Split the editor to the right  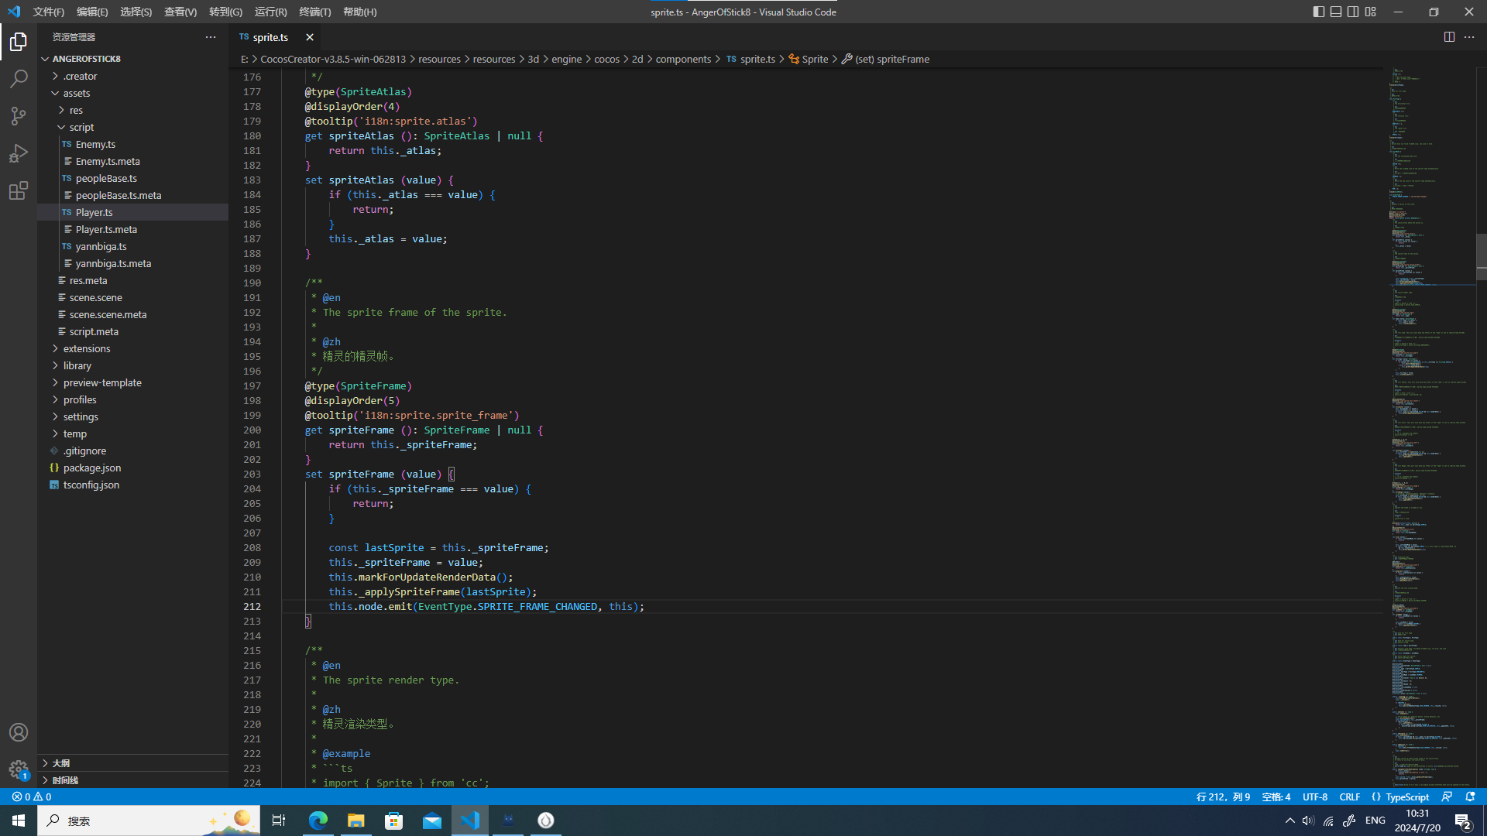tap(1449, 37)
